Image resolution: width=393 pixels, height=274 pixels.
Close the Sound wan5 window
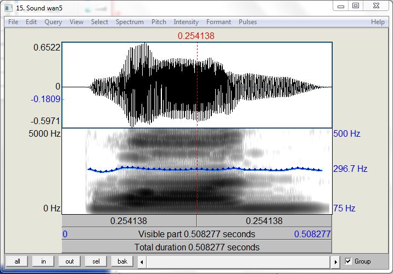[376, 6]
